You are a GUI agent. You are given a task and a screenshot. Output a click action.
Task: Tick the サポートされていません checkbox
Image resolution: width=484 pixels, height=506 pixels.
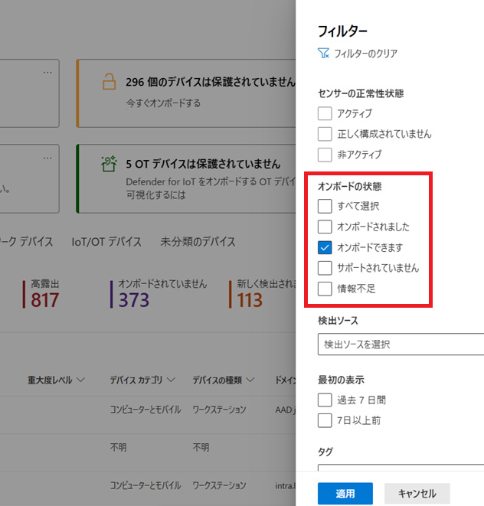tap(325, 268)
